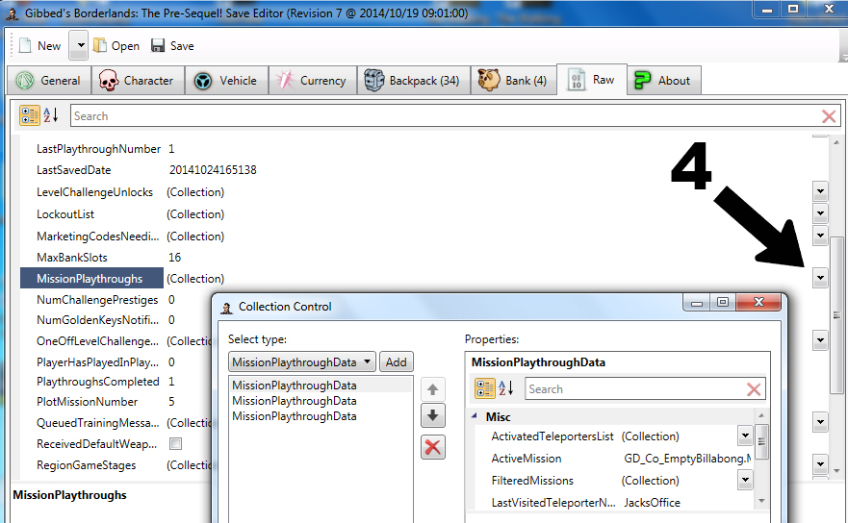Viewport: 848px width, 523px height.
Task: Open OneOffLevelChallenge collection dropdown
Action: [x=820, y=340]
